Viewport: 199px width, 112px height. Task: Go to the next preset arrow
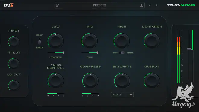(156, 5)
